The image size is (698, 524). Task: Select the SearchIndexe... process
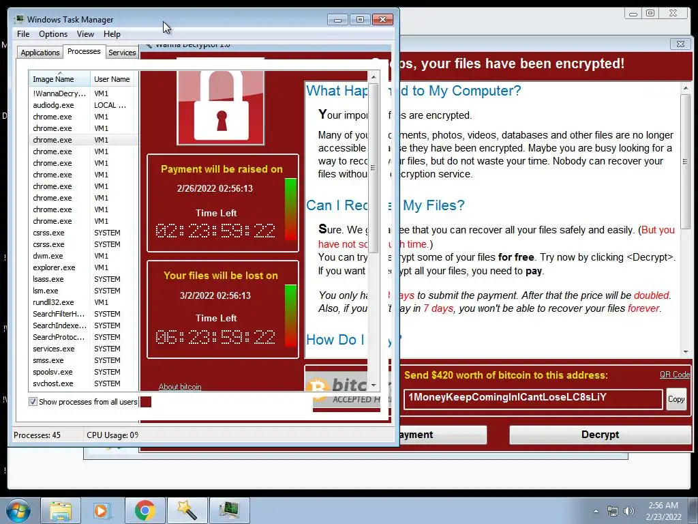tap(84, 325)
